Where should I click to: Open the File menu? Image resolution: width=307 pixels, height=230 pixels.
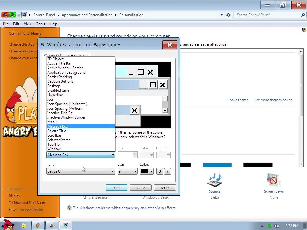(x=6, y=24)
